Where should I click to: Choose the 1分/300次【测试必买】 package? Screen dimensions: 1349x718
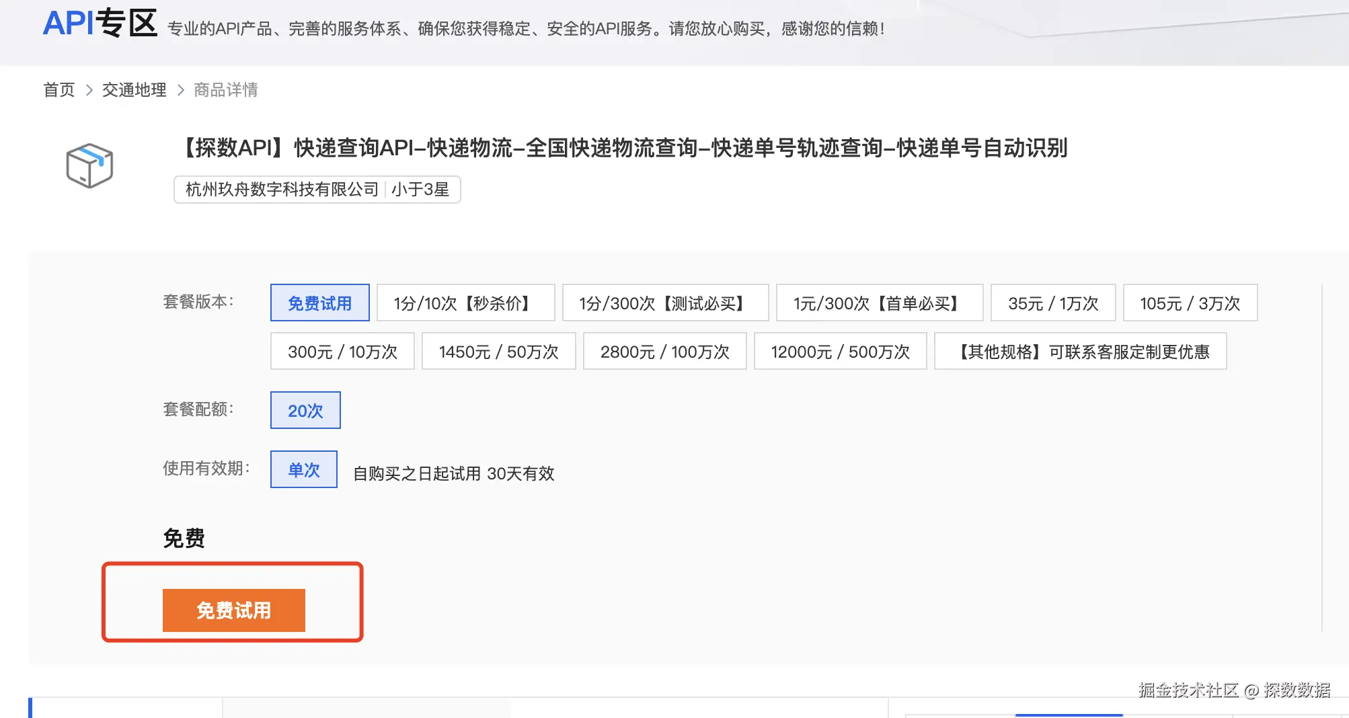(665, 303)
